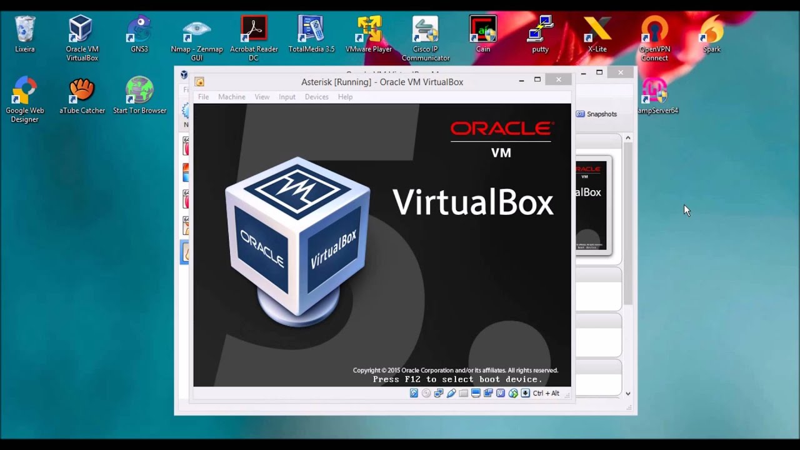Click the shared folders status icon

(463, 393)
